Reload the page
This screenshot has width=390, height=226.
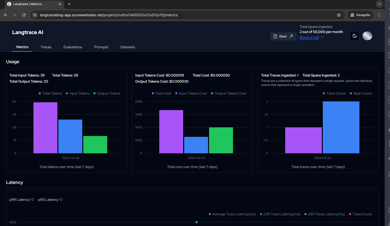click(x=24, y=15)
